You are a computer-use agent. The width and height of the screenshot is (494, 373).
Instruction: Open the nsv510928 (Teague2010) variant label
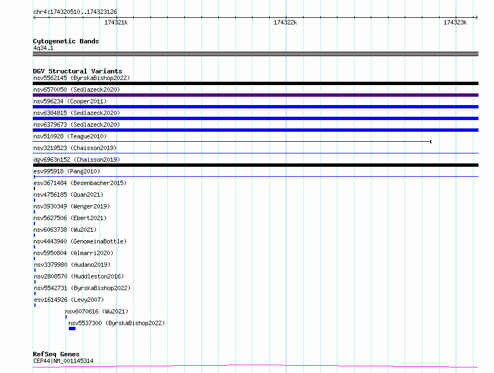[70, 136]
